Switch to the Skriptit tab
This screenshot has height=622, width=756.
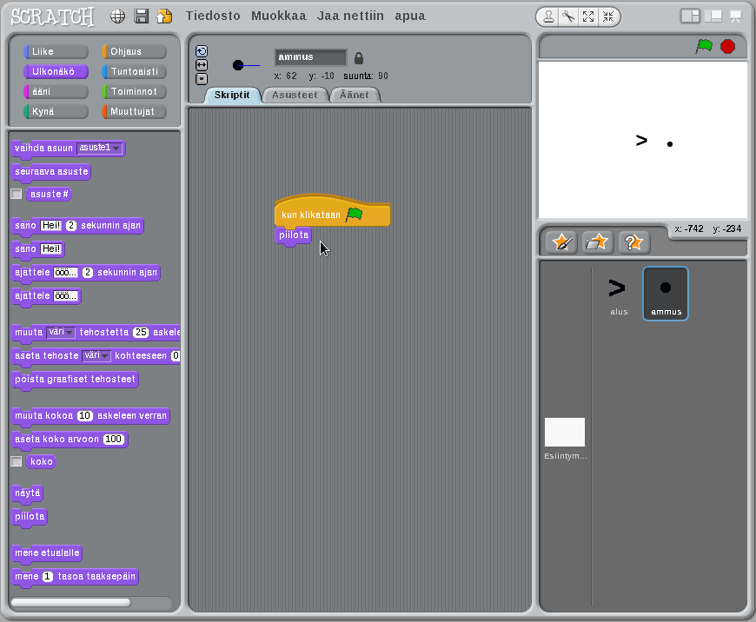click(232, 95)
